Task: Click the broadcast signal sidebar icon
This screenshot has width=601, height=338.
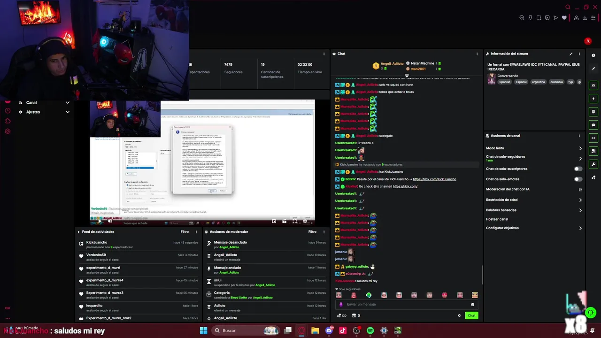Action: tap(593, 138)
